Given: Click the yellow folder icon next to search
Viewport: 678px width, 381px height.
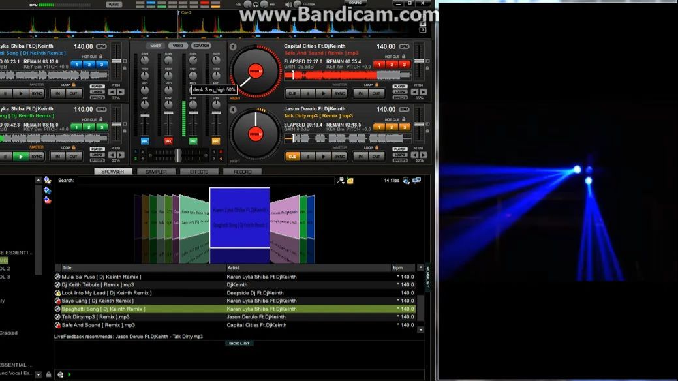Looking at the screenshot, I should point(350,181).
